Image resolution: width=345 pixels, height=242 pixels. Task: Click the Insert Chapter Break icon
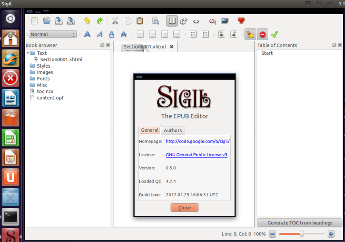pyautogui.click(x=213, y=21)
